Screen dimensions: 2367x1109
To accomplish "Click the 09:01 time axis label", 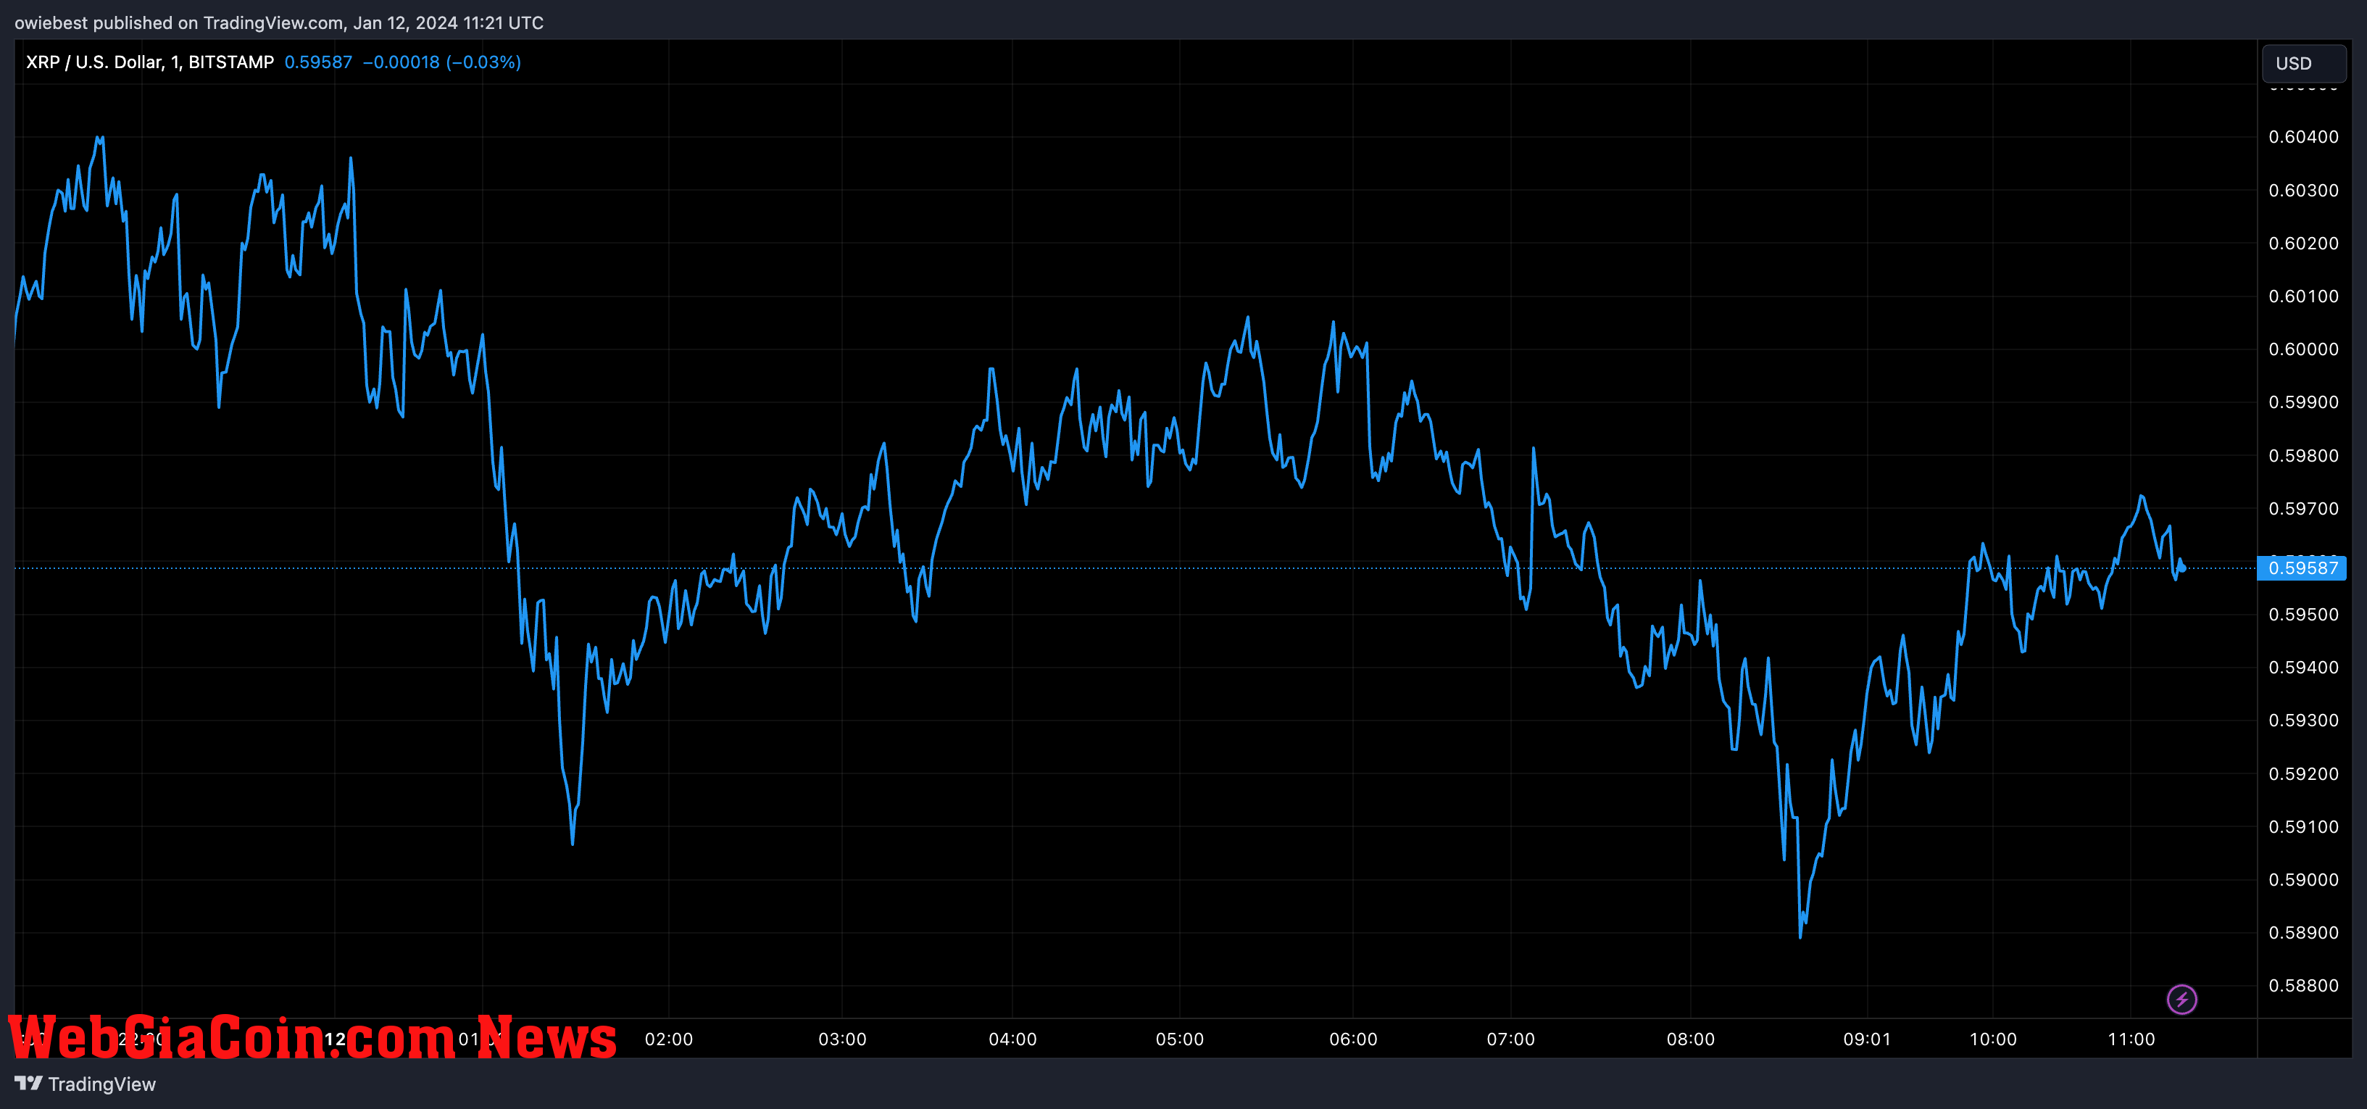I will coord(1867,1039).
